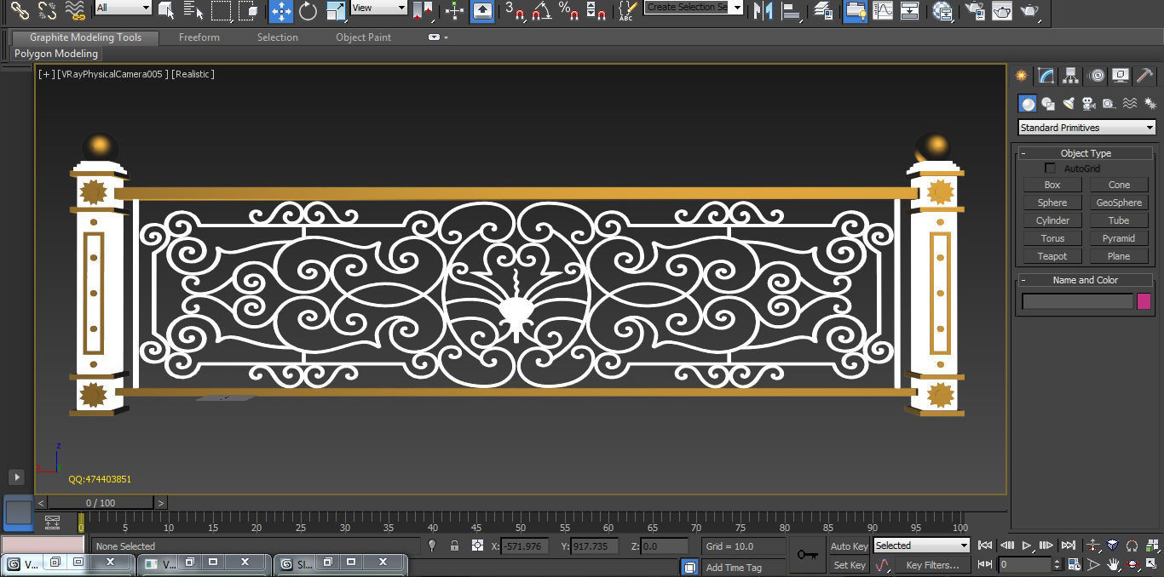Switch to Graphite Modeling Tools tab
This screenshot has width=1164, height=577.
(85, 37)
